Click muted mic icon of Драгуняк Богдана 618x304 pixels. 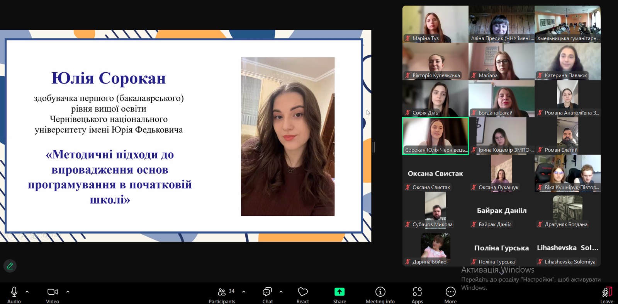[540, 224]
